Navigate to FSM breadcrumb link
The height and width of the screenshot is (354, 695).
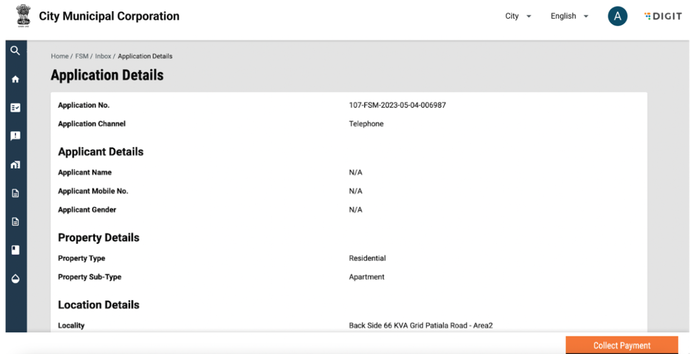[x=81, y=57]
